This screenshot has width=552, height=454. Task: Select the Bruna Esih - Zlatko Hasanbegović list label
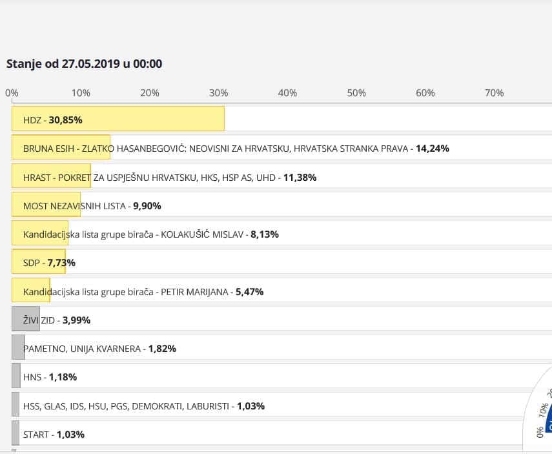click(x=236, y=149)
